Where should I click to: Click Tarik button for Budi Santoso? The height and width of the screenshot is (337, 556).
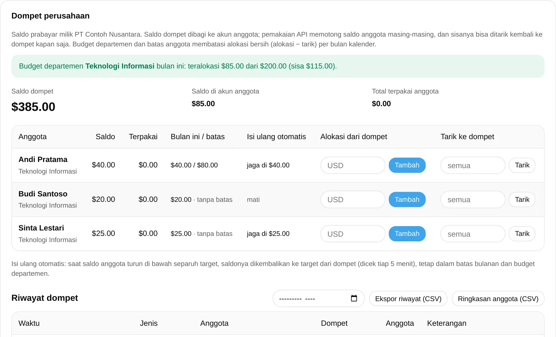(x=522, y=200)
